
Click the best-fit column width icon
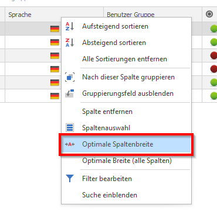coord(70,144)
